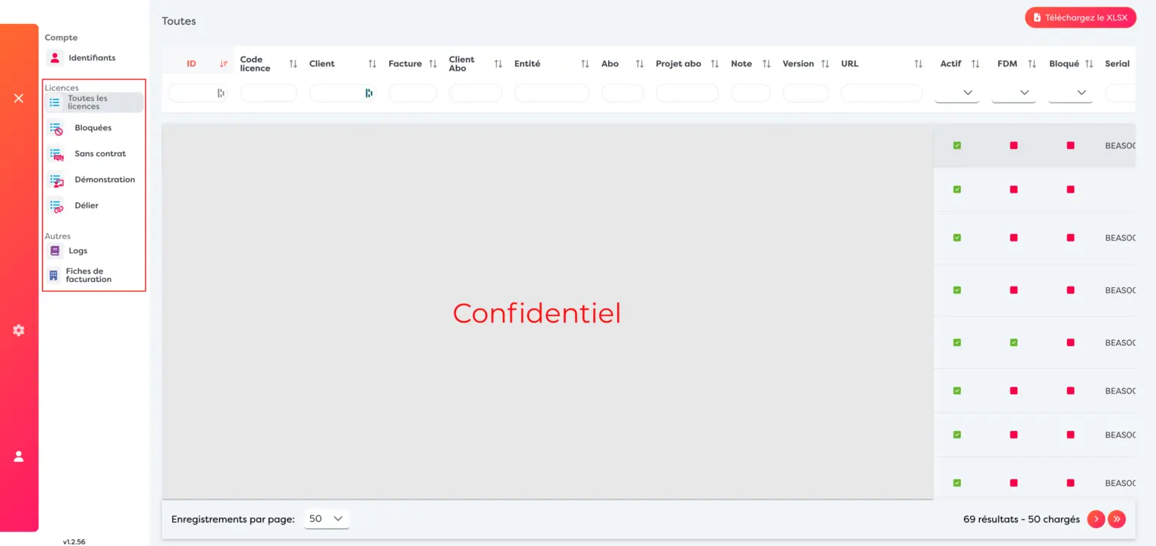The width and height of the screenshot is (1156, 546).
Task: Open the Délier section
Action: coord(93,206)
